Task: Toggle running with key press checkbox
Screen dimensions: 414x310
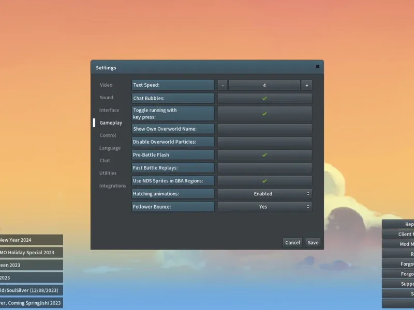Action: coord(264,114)
